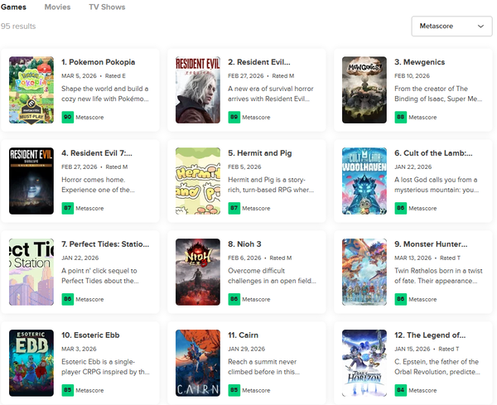Click 'From the creator of The' description

coord(431,89)
